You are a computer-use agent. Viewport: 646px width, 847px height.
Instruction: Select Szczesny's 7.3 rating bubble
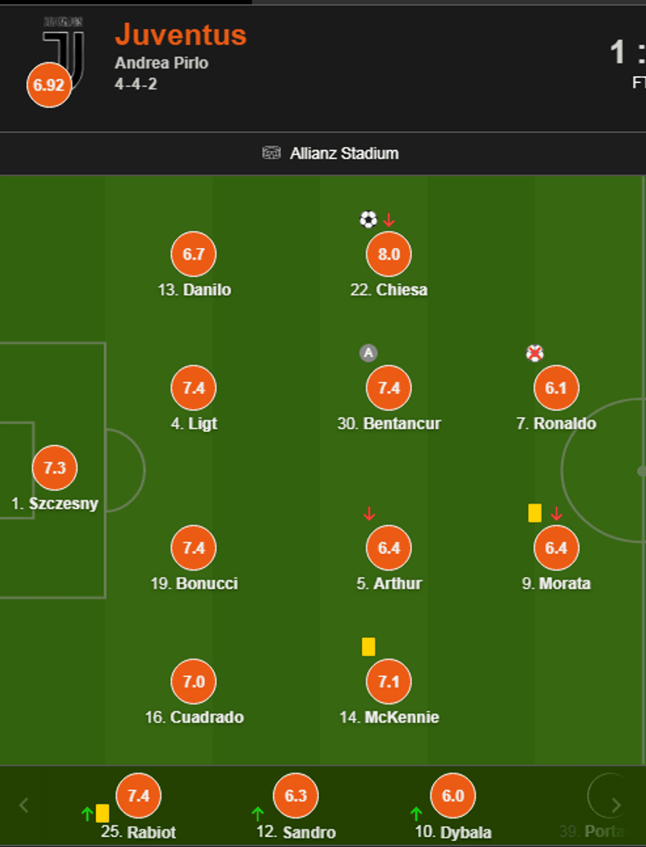tap(55, 468)
